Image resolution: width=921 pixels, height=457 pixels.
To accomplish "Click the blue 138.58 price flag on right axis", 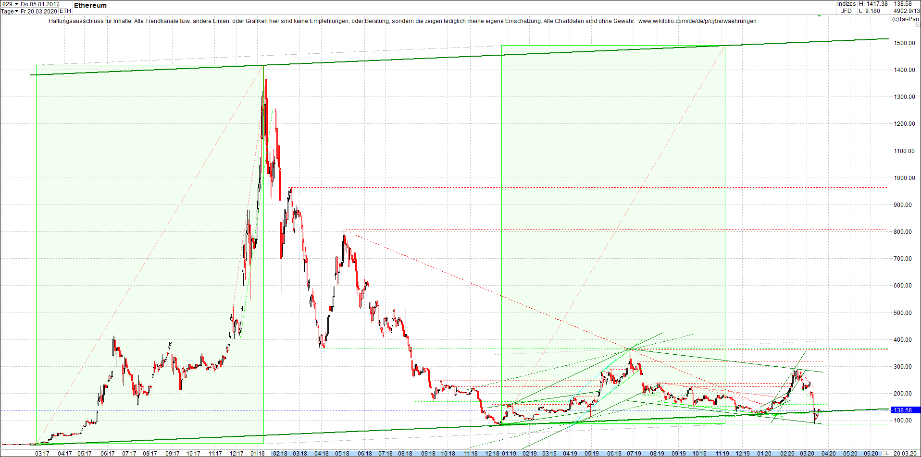I will click(x=904, y=410).
